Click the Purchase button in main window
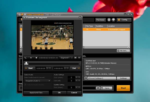The image size is (150, 102). 100,20
